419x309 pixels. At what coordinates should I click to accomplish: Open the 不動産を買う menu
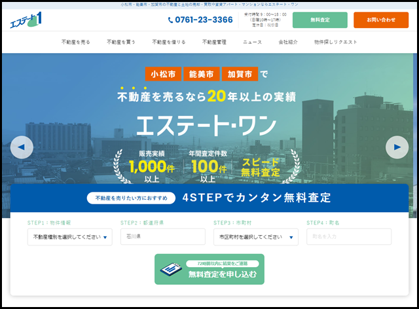pos(121,42)
